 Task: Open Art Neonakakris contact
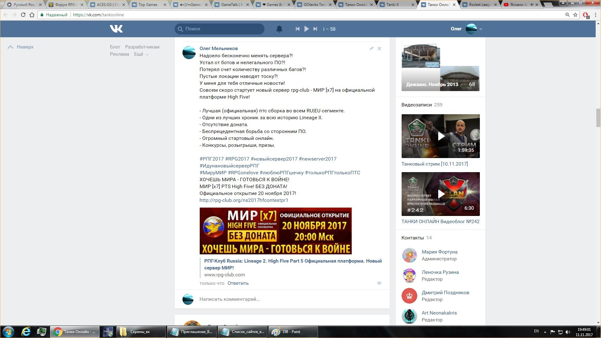(439, 313)
